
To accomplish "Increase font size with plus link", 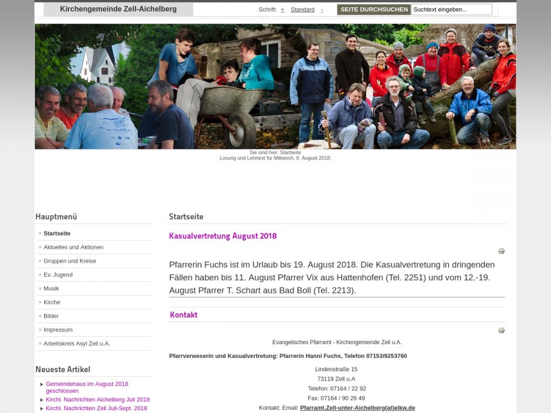I will tap(283, 10).
